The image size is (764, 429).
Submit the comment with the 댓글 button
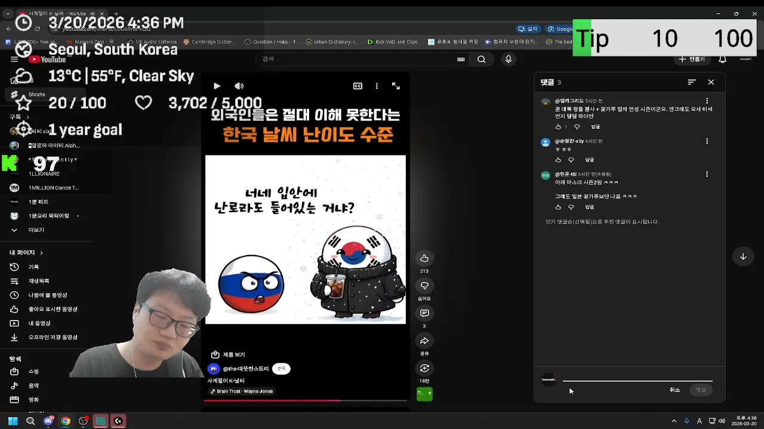click(x=701, y=390)
